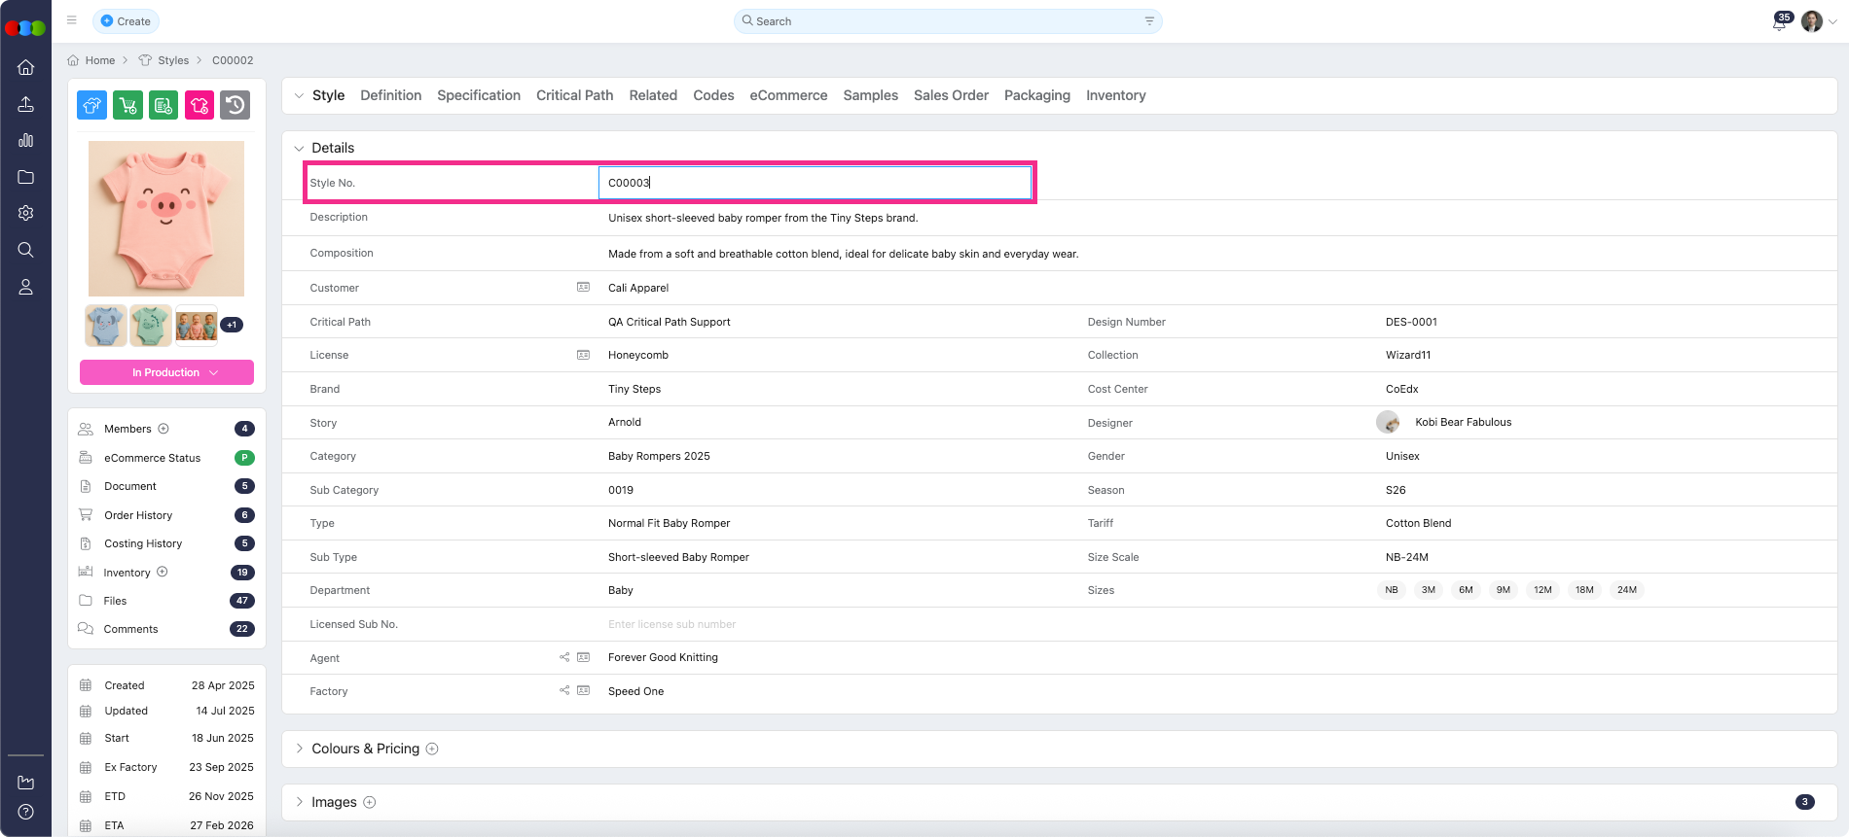Viewport: 1849px width, 837px height.
Task: Go to Styles in the breadcrumb
Action: click(173, 60)
